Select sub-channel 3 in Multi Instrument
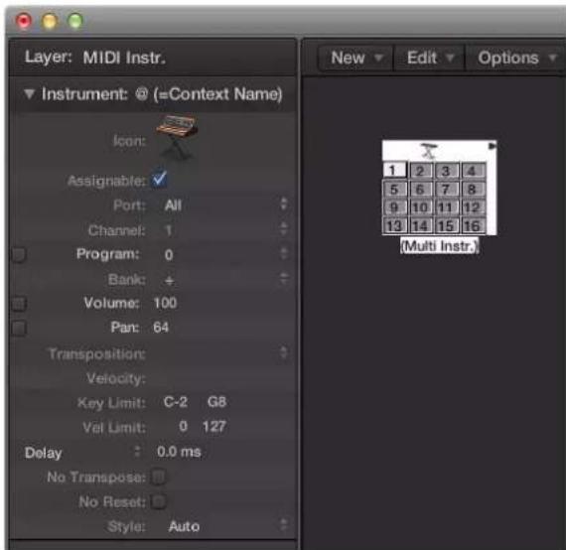 pos(447,171)
